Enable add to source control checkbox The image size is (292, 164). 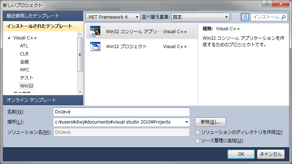pos(197,141)
